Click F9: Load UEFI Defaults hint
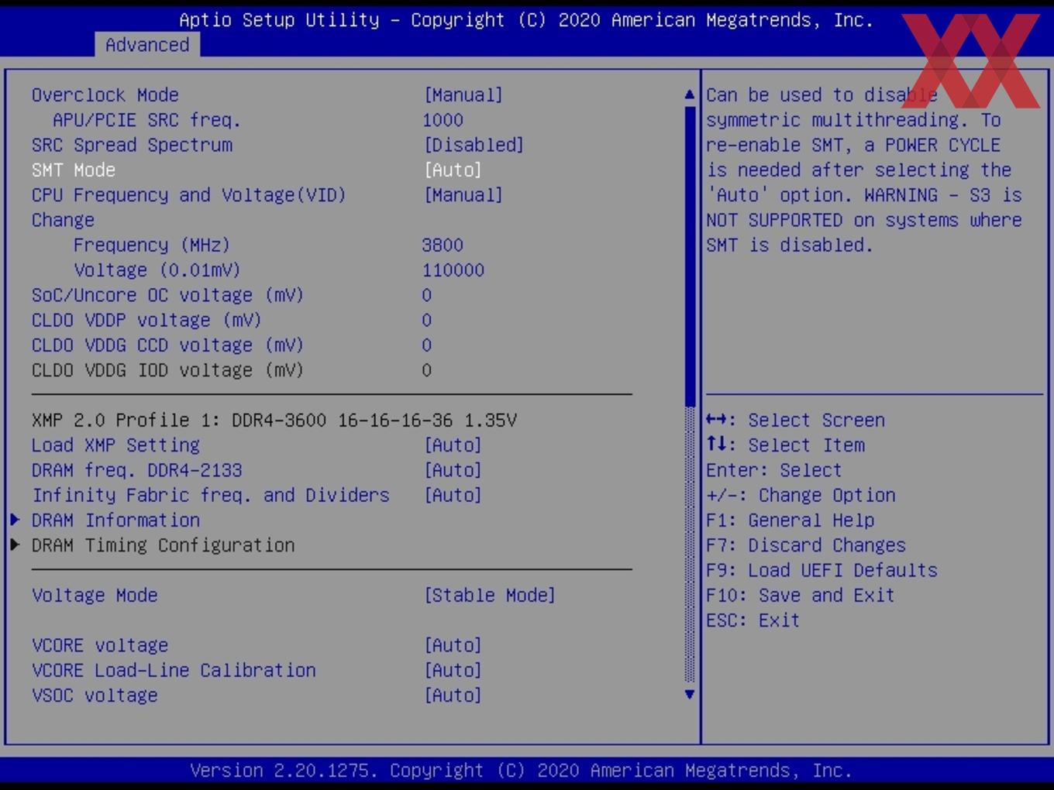Image resolution: width=1054 pixels, height=790 pixels. tap(821, 571)
